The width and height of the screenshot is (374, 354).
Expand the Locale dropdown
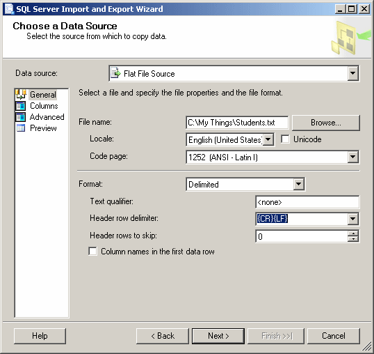click(268, 139)
